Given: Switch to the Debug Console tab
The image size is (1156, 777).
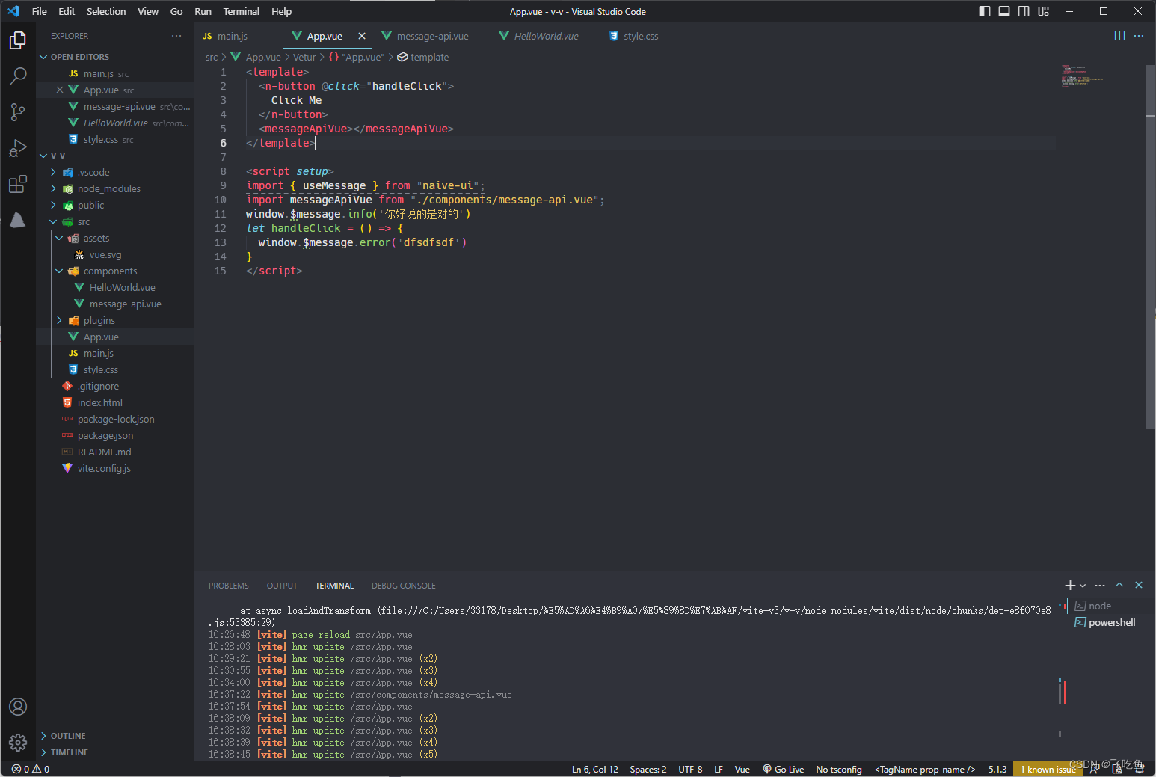Looking at the screenshot, I should 404,586.
